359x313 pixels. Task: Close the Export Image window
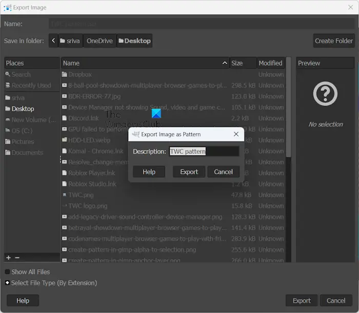[350, 7]
